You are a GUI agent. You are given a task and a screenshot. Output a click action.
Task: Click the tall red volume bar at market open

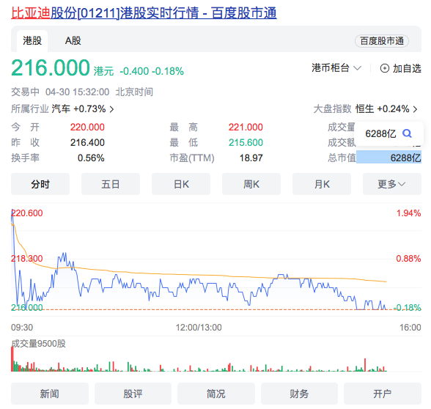pos(12,359)
